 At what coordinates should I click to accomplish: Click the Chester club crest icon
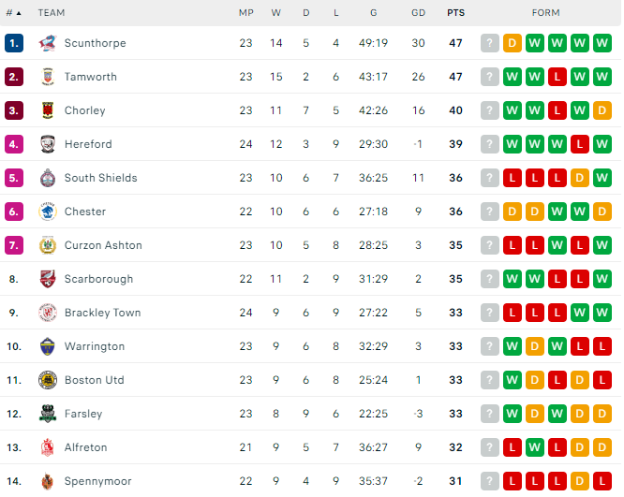[x=48, y=212]
